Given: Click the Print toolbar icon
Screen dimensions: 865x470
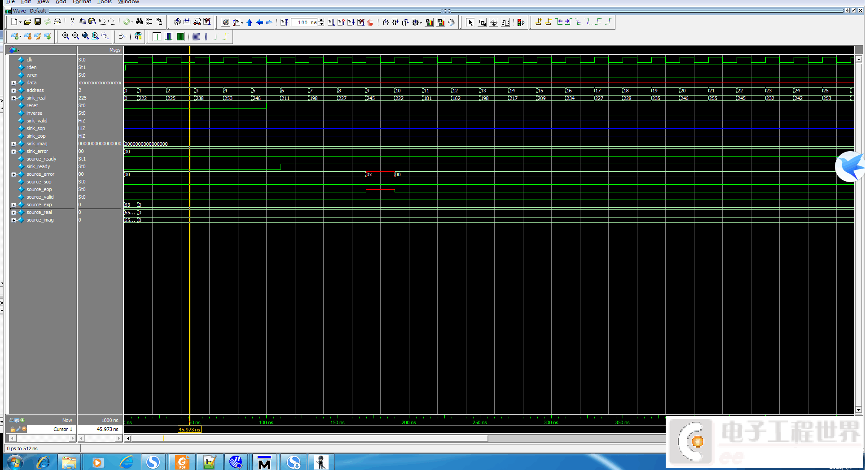Looking at the screenshot, I should click(x=57, y=22).
